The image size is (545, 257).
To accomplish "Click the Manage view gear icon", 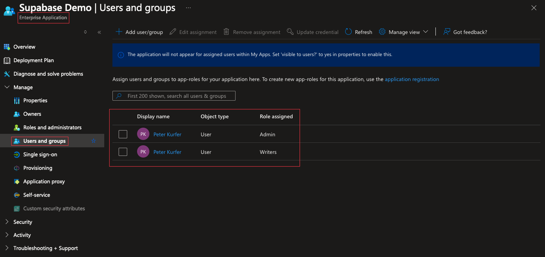I will tap(382, 32).
